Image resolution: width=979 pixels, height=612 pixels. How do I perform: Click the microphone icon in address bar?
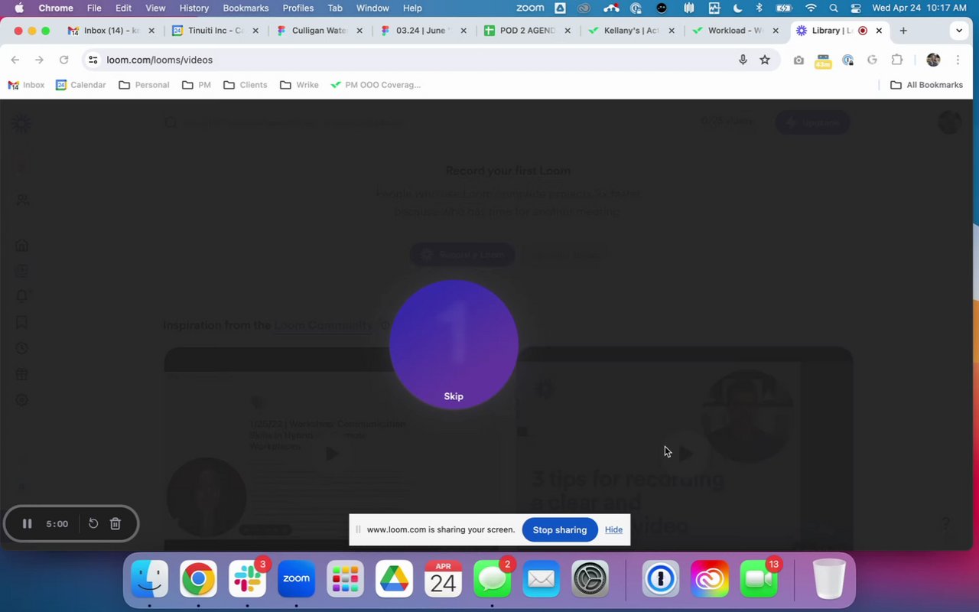(x=743, y=60)
